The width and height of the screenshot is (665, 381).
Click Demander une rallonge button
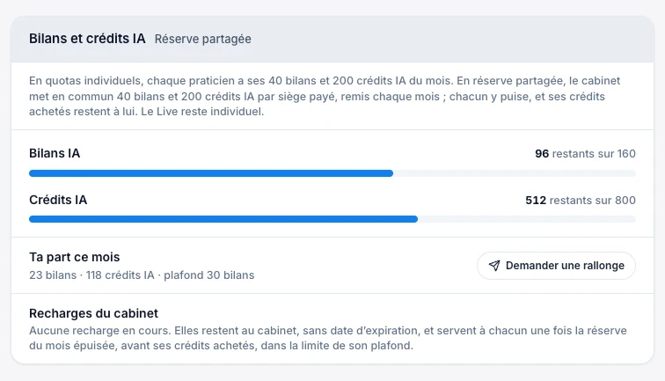coord(556,266)
